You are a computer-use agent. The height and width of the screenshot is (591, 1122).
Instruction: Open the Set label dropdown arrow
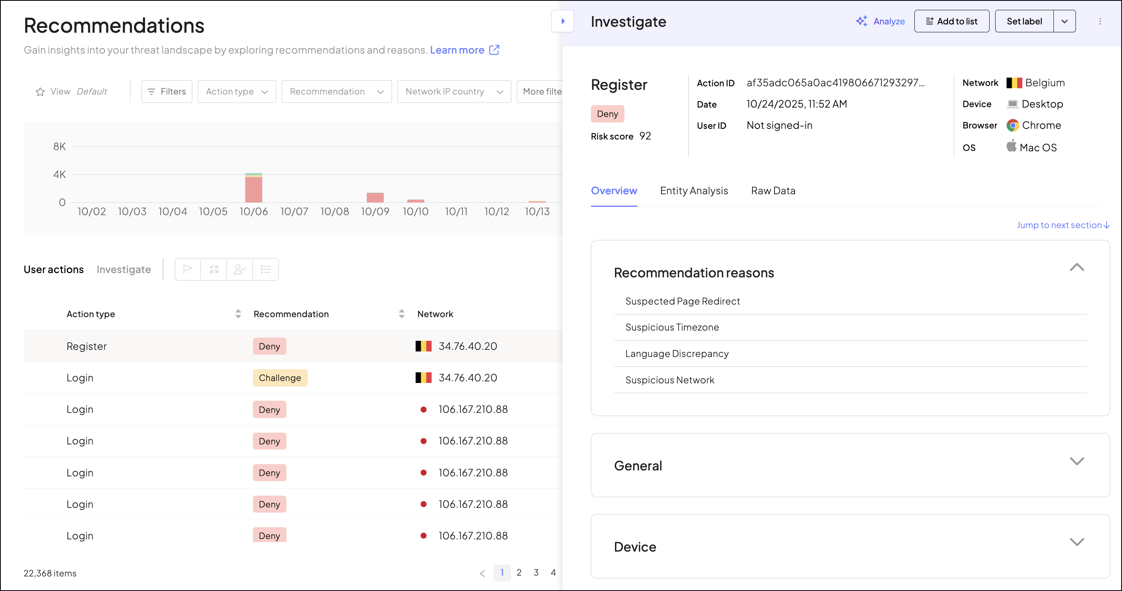point(1064,21)
